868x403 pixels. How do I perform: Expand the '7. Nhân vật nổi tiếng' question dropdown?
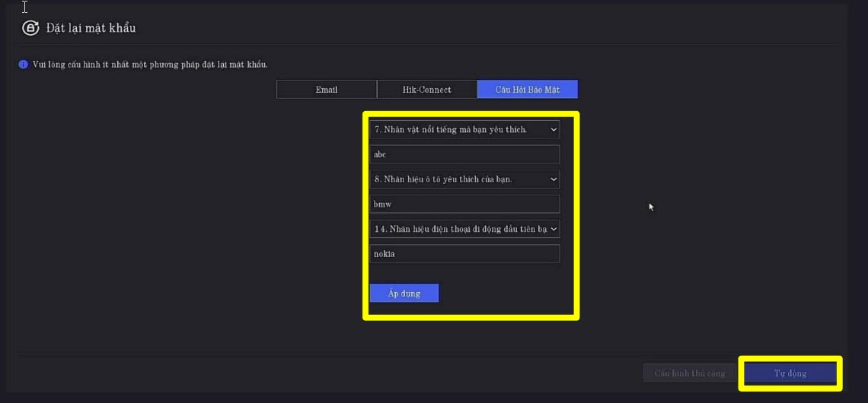coord(457,130)
